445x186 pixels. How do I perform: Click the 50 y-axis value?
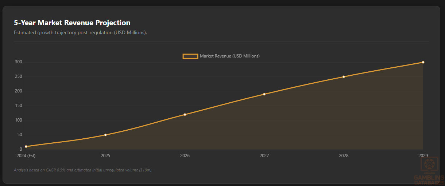[x=20, y=135]
